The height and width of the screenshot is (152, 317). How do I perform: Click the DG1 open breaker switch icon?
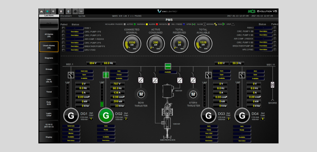(x=71, y=75)
